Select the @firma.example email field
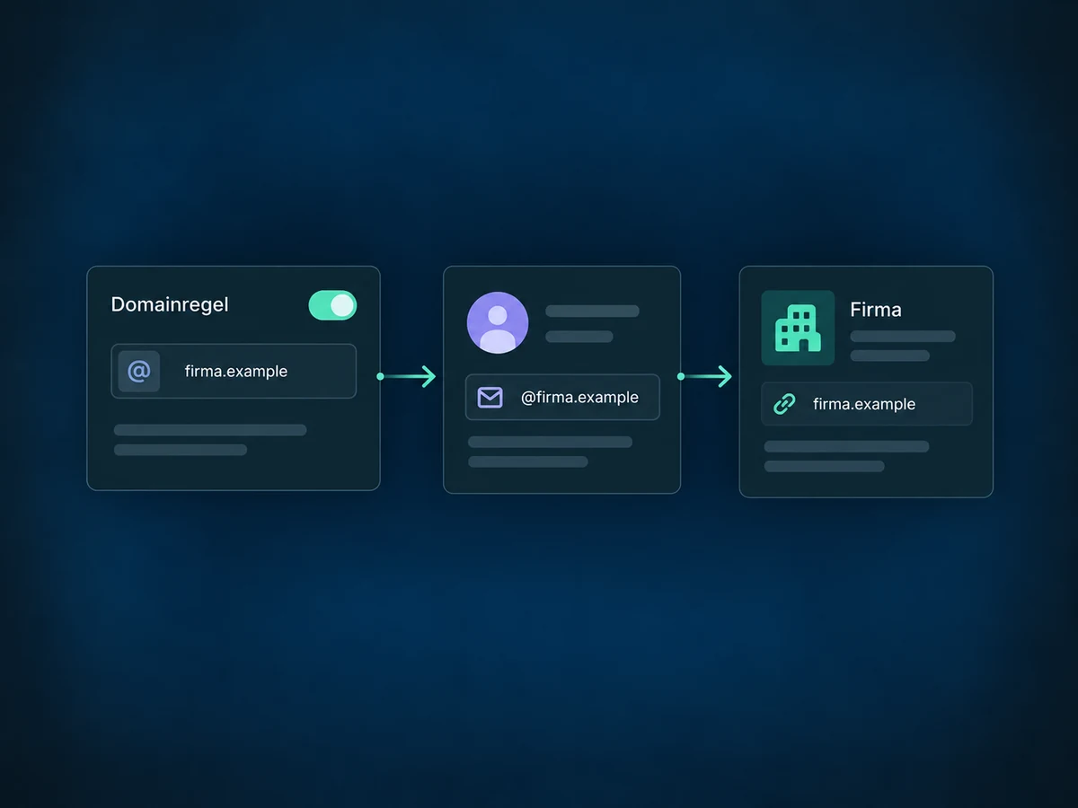 pyautogui.click(x=562, y=397)
